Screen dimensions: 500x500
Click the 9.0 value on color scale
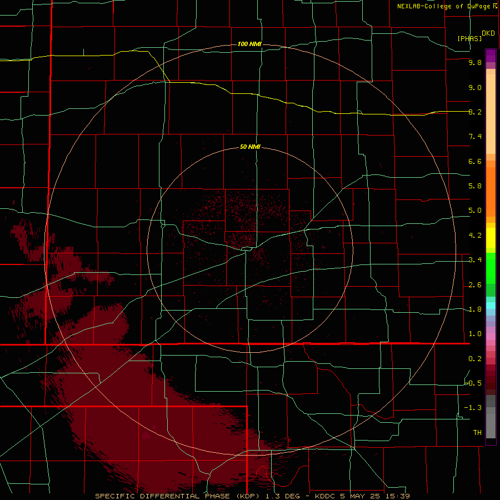[475, 87]
